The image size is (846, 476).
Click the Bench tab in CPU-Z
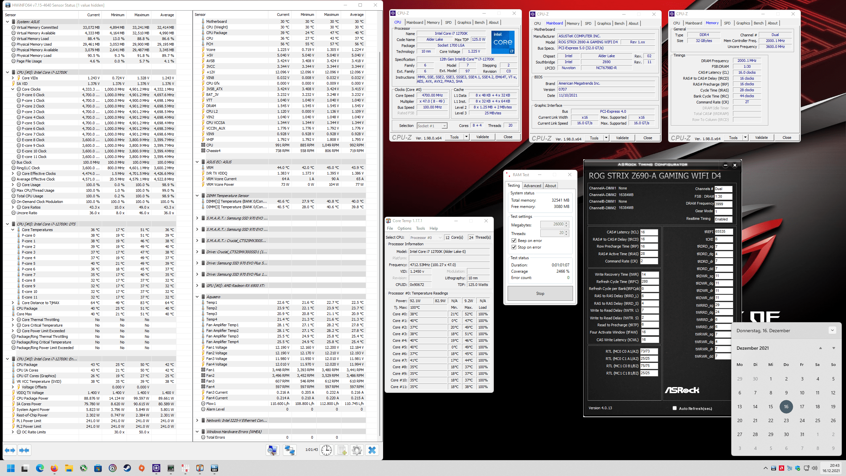click(x=483, y=23)
